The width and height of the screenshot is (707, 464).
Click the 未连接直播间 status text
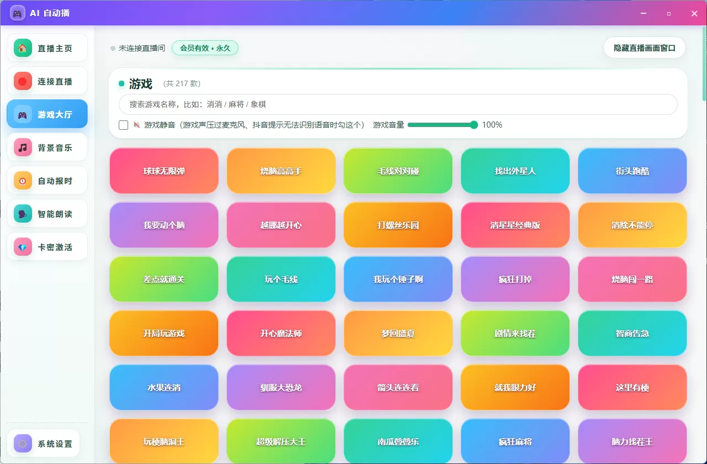142,48
